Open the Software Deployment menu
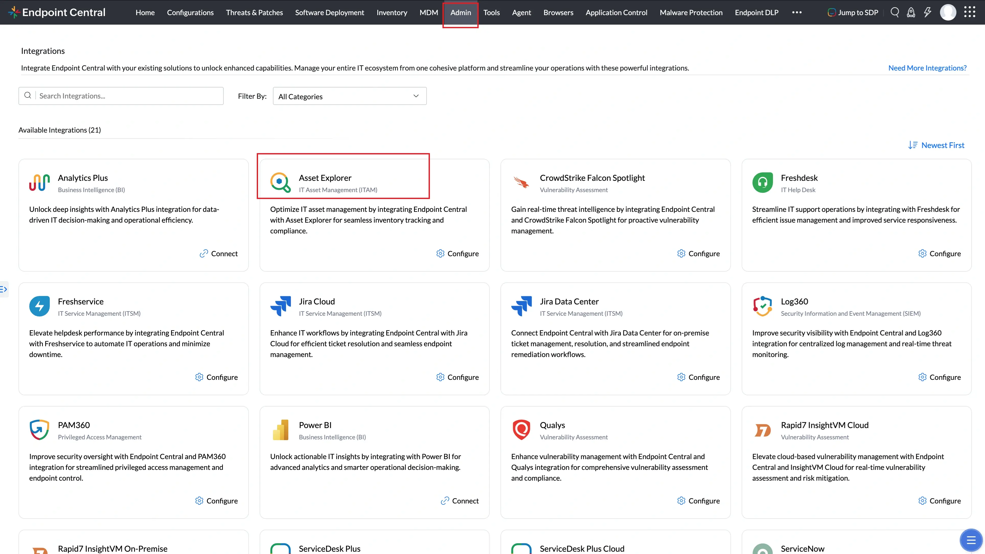 [329, 12]
